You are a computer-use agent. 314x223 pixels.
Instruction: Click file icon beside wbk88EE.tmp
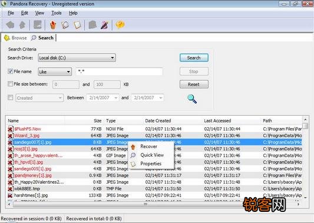point(11,189)
